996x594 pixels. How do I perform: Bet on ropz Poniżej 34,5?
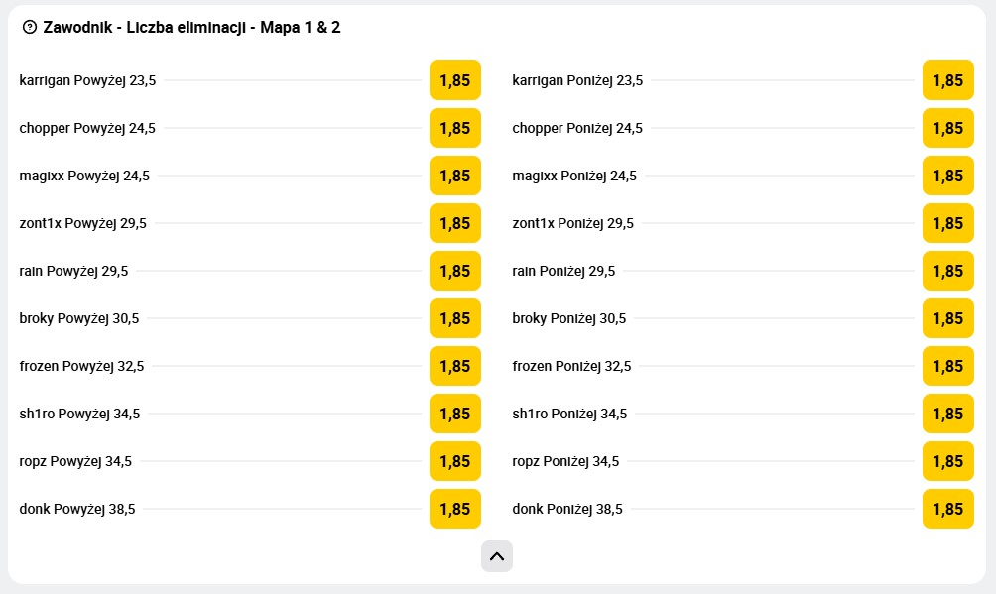(x=947, y=461)
